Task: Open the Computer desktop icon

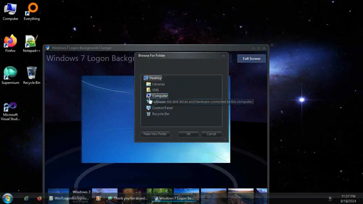Action: (10, 12)
